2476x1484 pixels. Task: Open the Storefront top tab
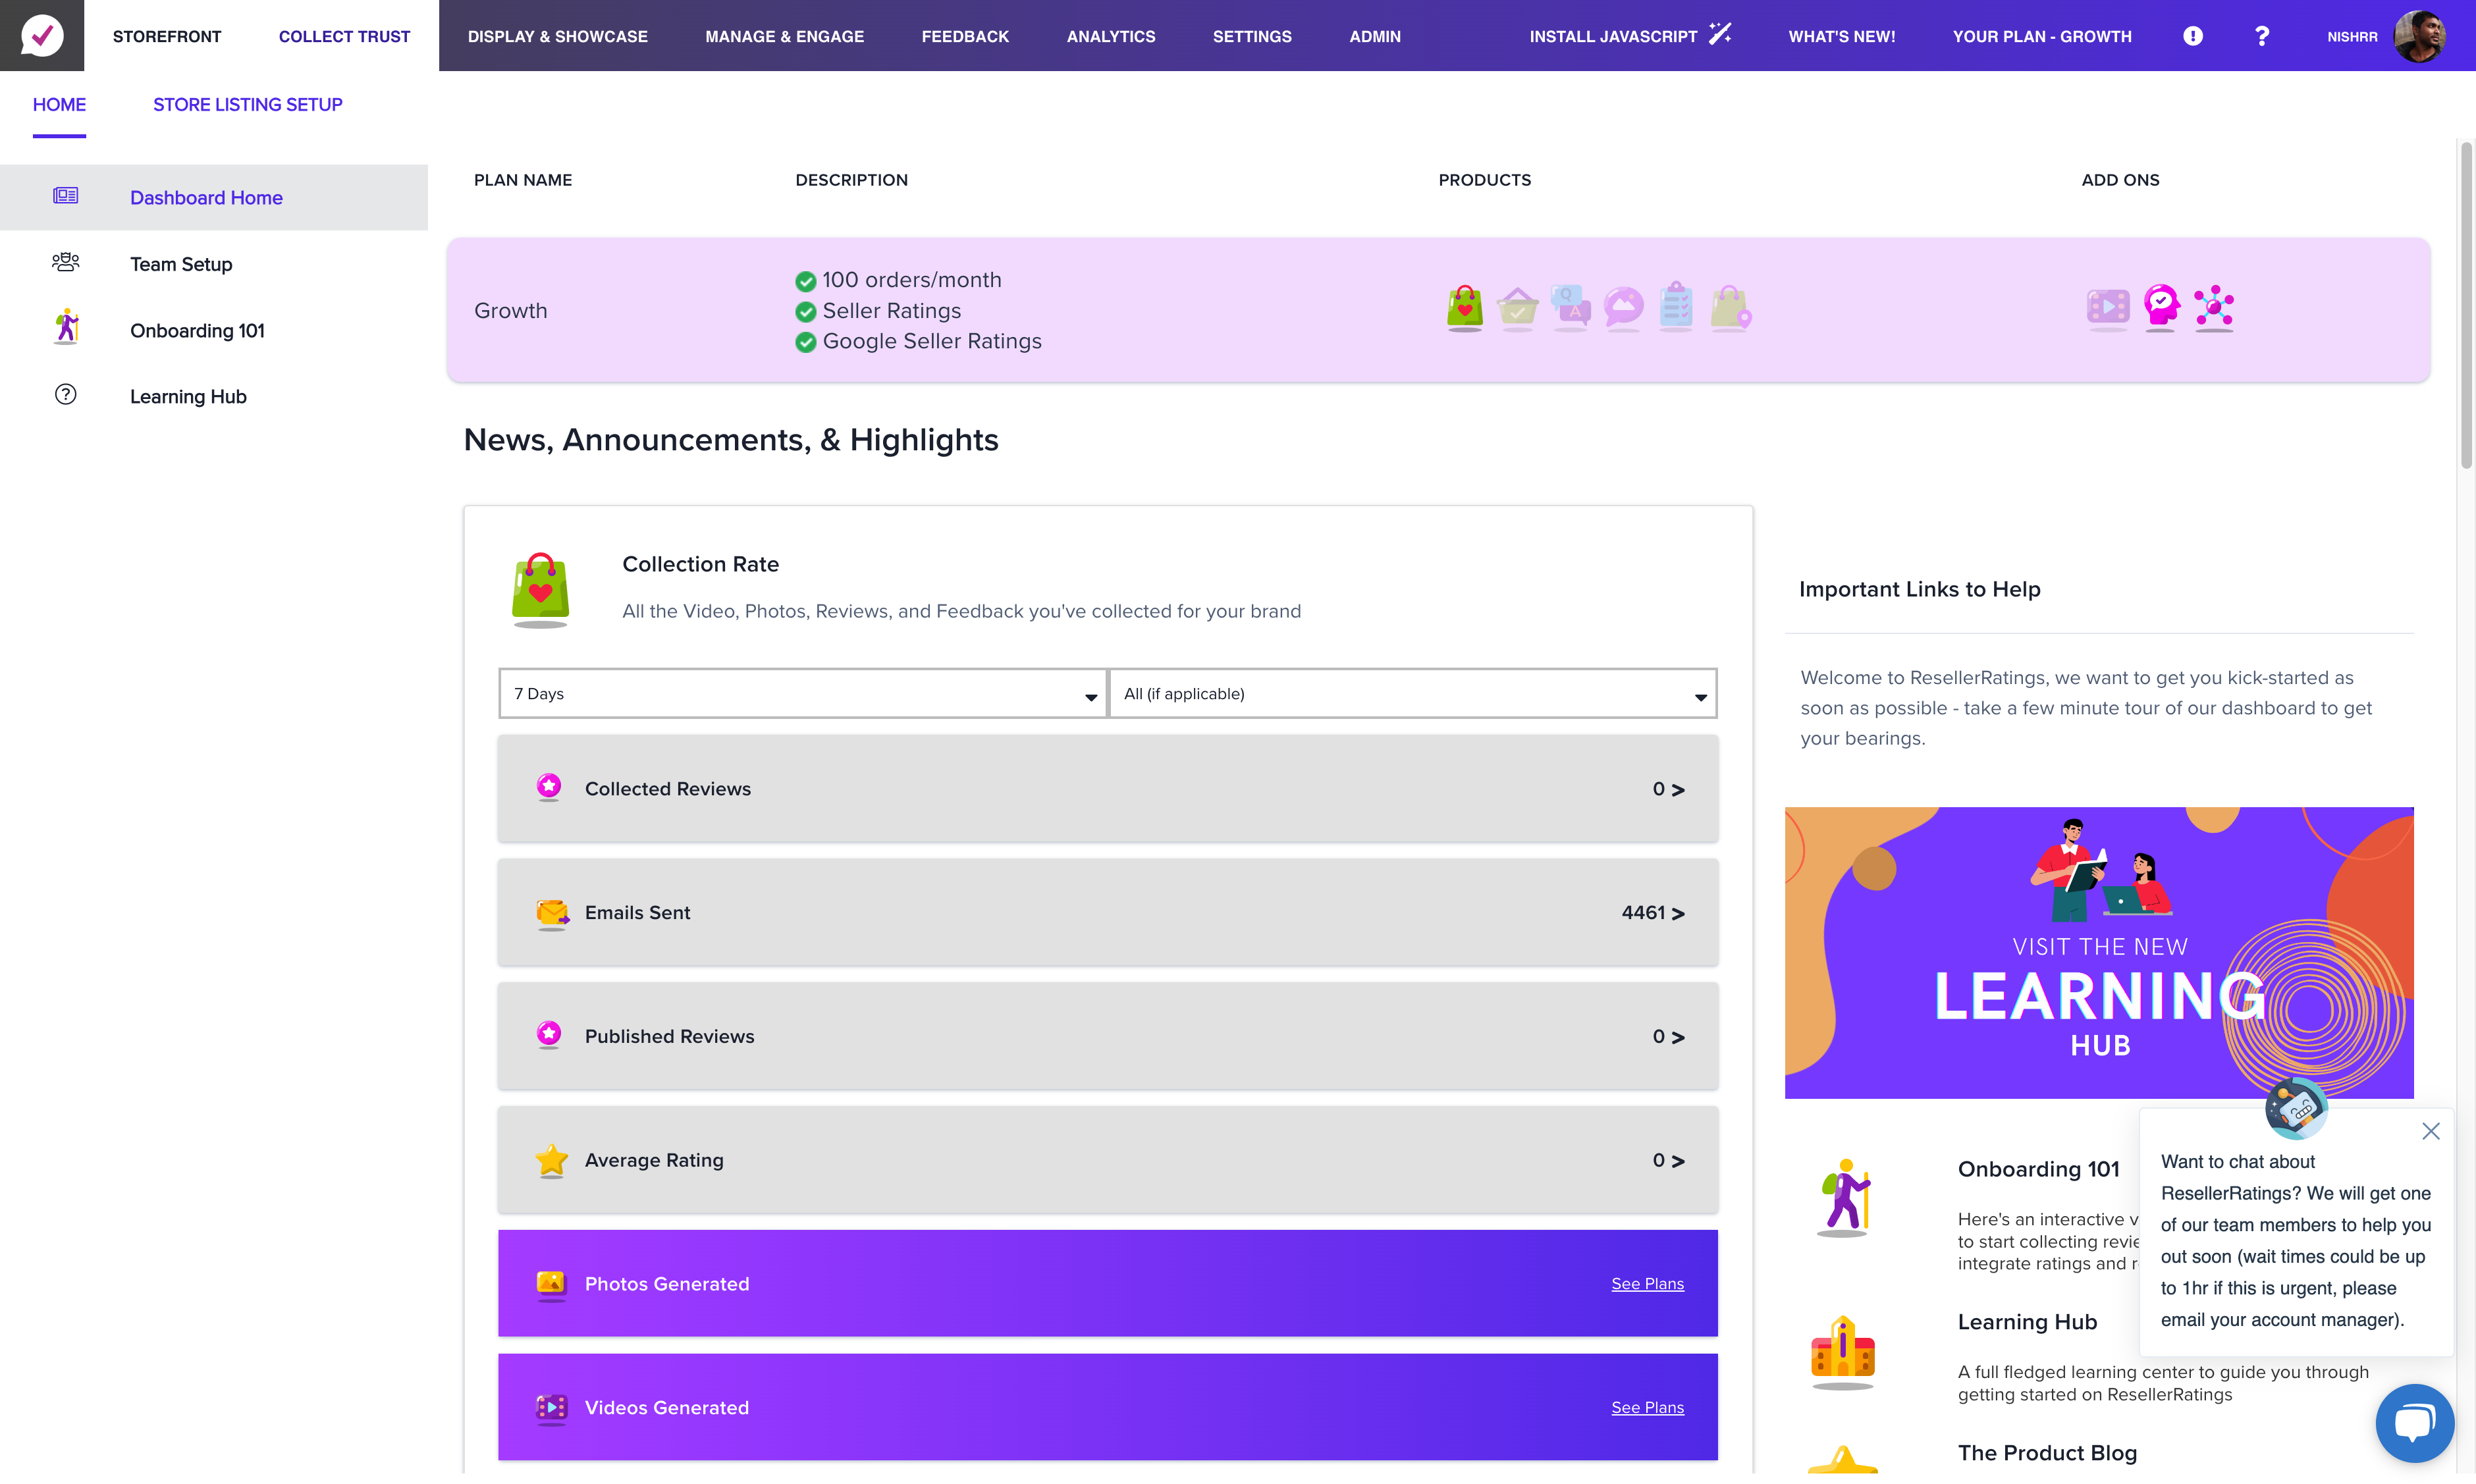[x=167, y=36]
